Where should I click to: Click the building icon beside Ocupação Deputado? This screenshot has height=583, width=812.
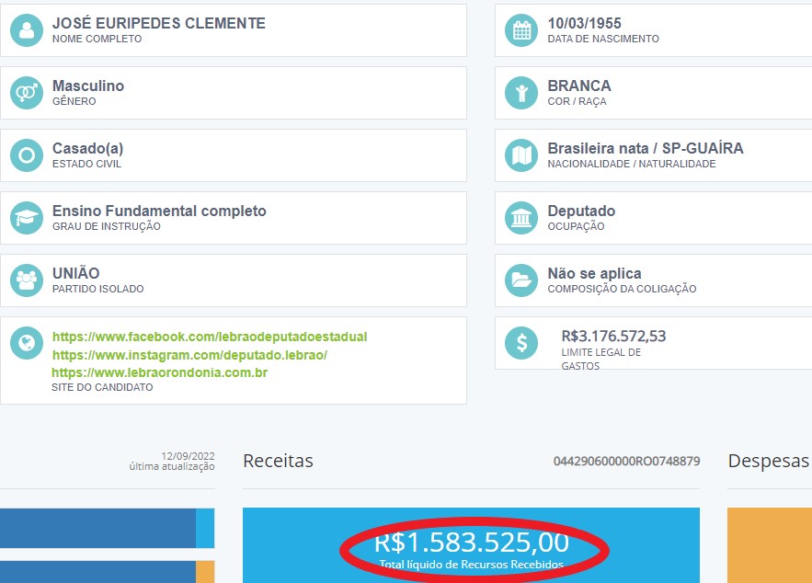click(521, 218)
